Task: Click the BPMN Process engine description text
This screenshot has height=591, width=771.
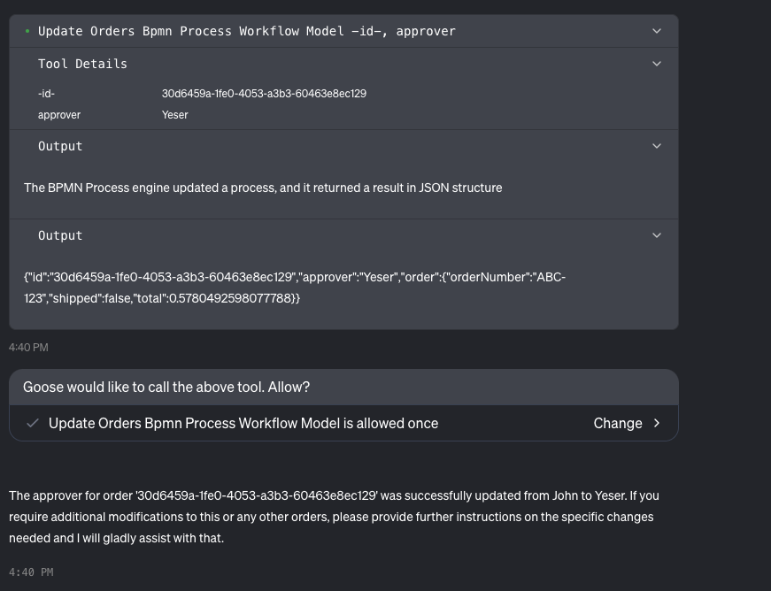Action: point(263,188)
